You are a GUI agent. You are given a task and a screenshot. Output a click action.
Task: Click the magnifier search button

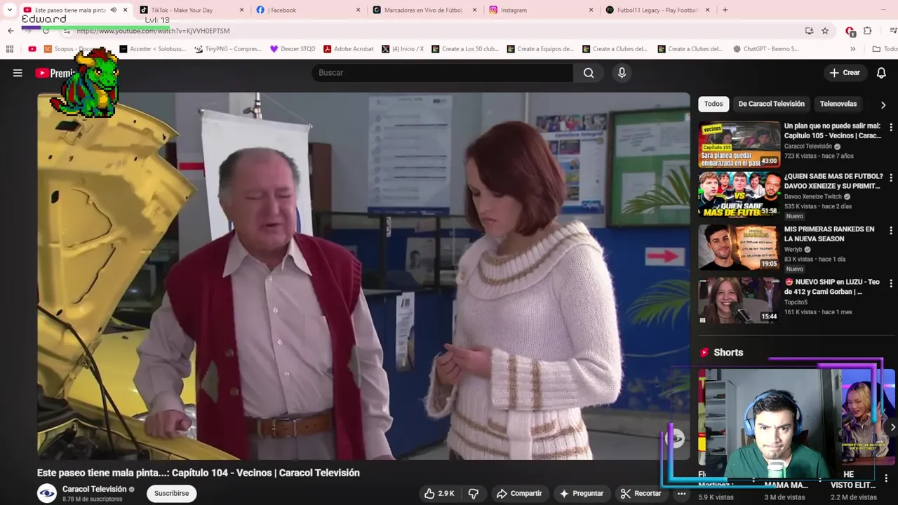click(589, 73)
